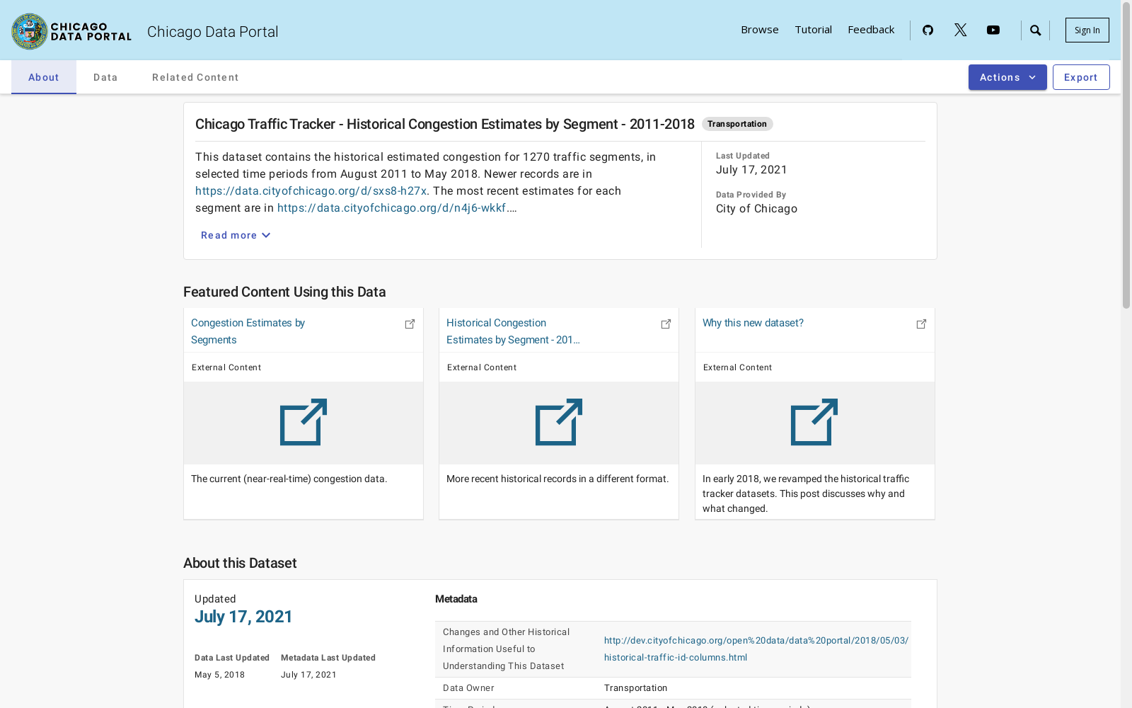Image resolution: width=1132 pixels, height=708 pixels.
Task: Open the X (Twitter) icon link
Action: click(x=960, y=30)
